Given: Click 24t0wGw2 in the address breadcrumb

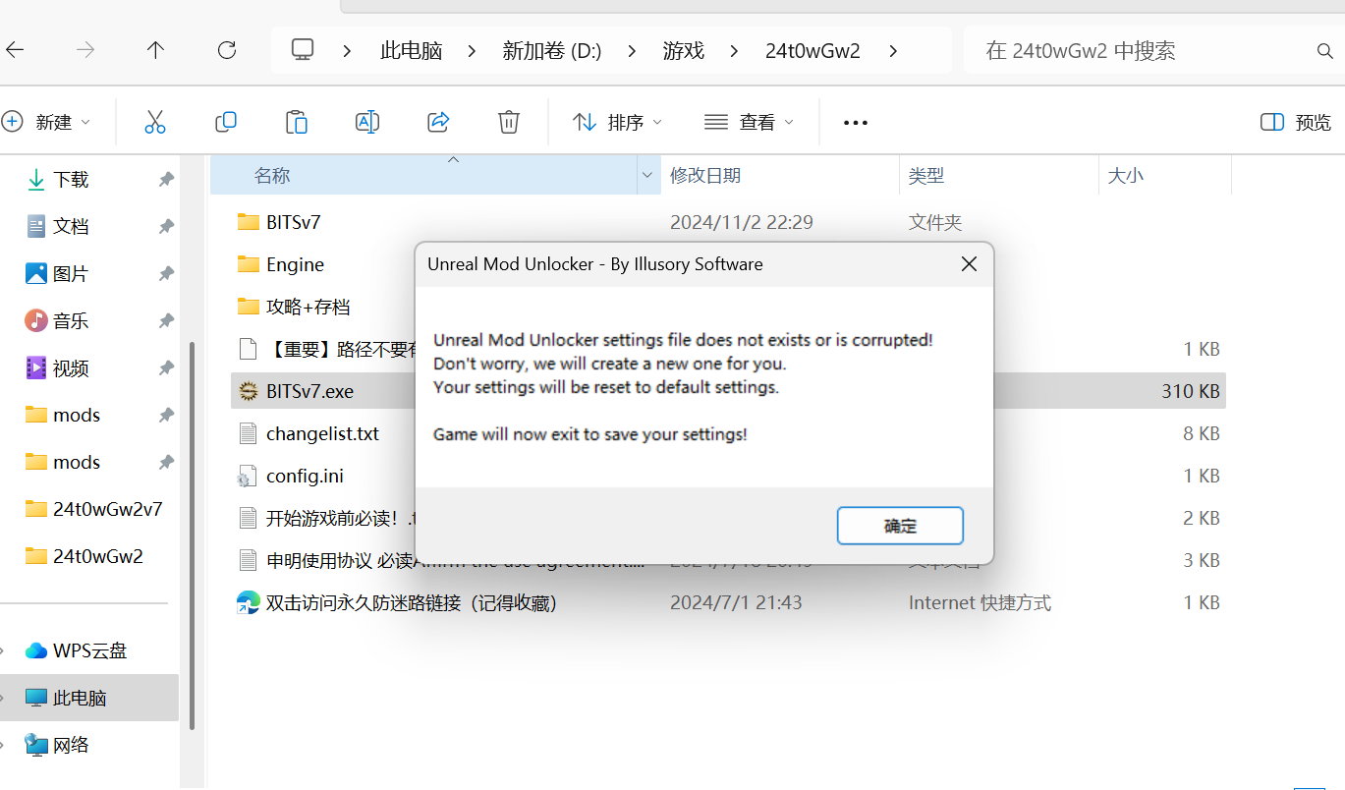Looking at the screenshot, I should tap(813, 51).
